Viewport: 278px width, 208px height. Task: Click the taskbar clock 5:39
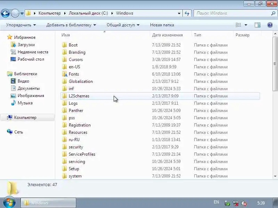click(261, 203)
